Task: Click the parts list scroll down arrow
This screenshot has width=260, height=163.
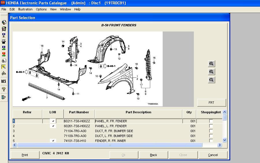Action: point(225,140)
